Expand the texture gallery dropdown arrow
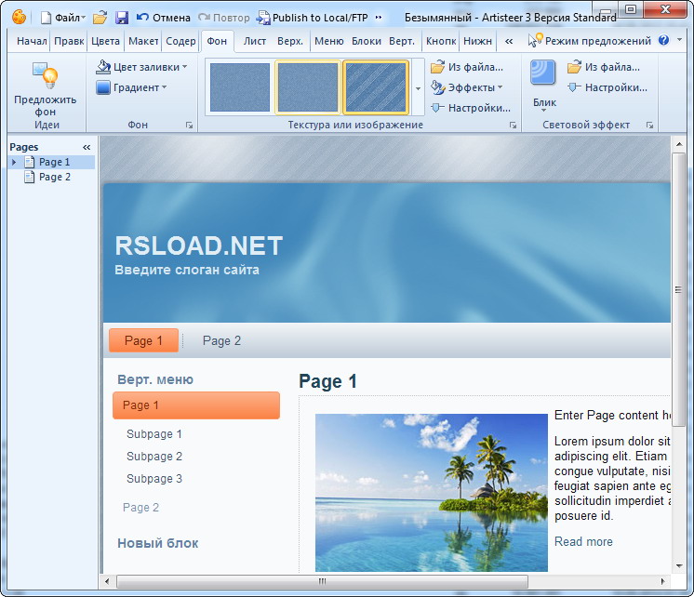Screen dimensions: 694x597 tap(419, 88)
